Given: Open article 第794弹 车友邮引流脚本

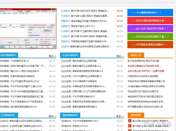Looking at the screenshot, I should pyautogui.click(x=90, y=36).
